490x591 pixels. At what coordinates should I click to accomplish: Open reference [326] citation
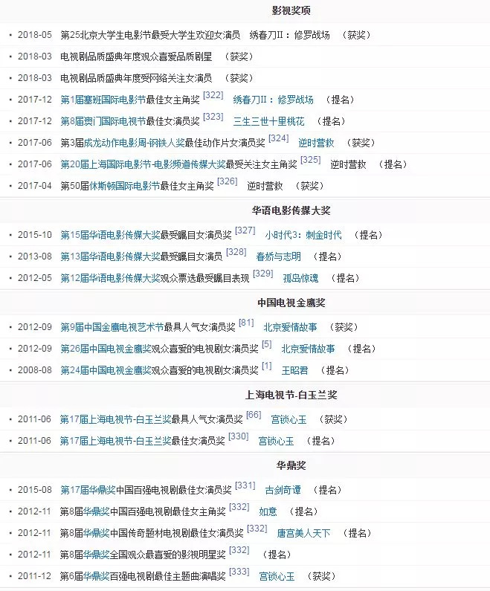point(228,181)
